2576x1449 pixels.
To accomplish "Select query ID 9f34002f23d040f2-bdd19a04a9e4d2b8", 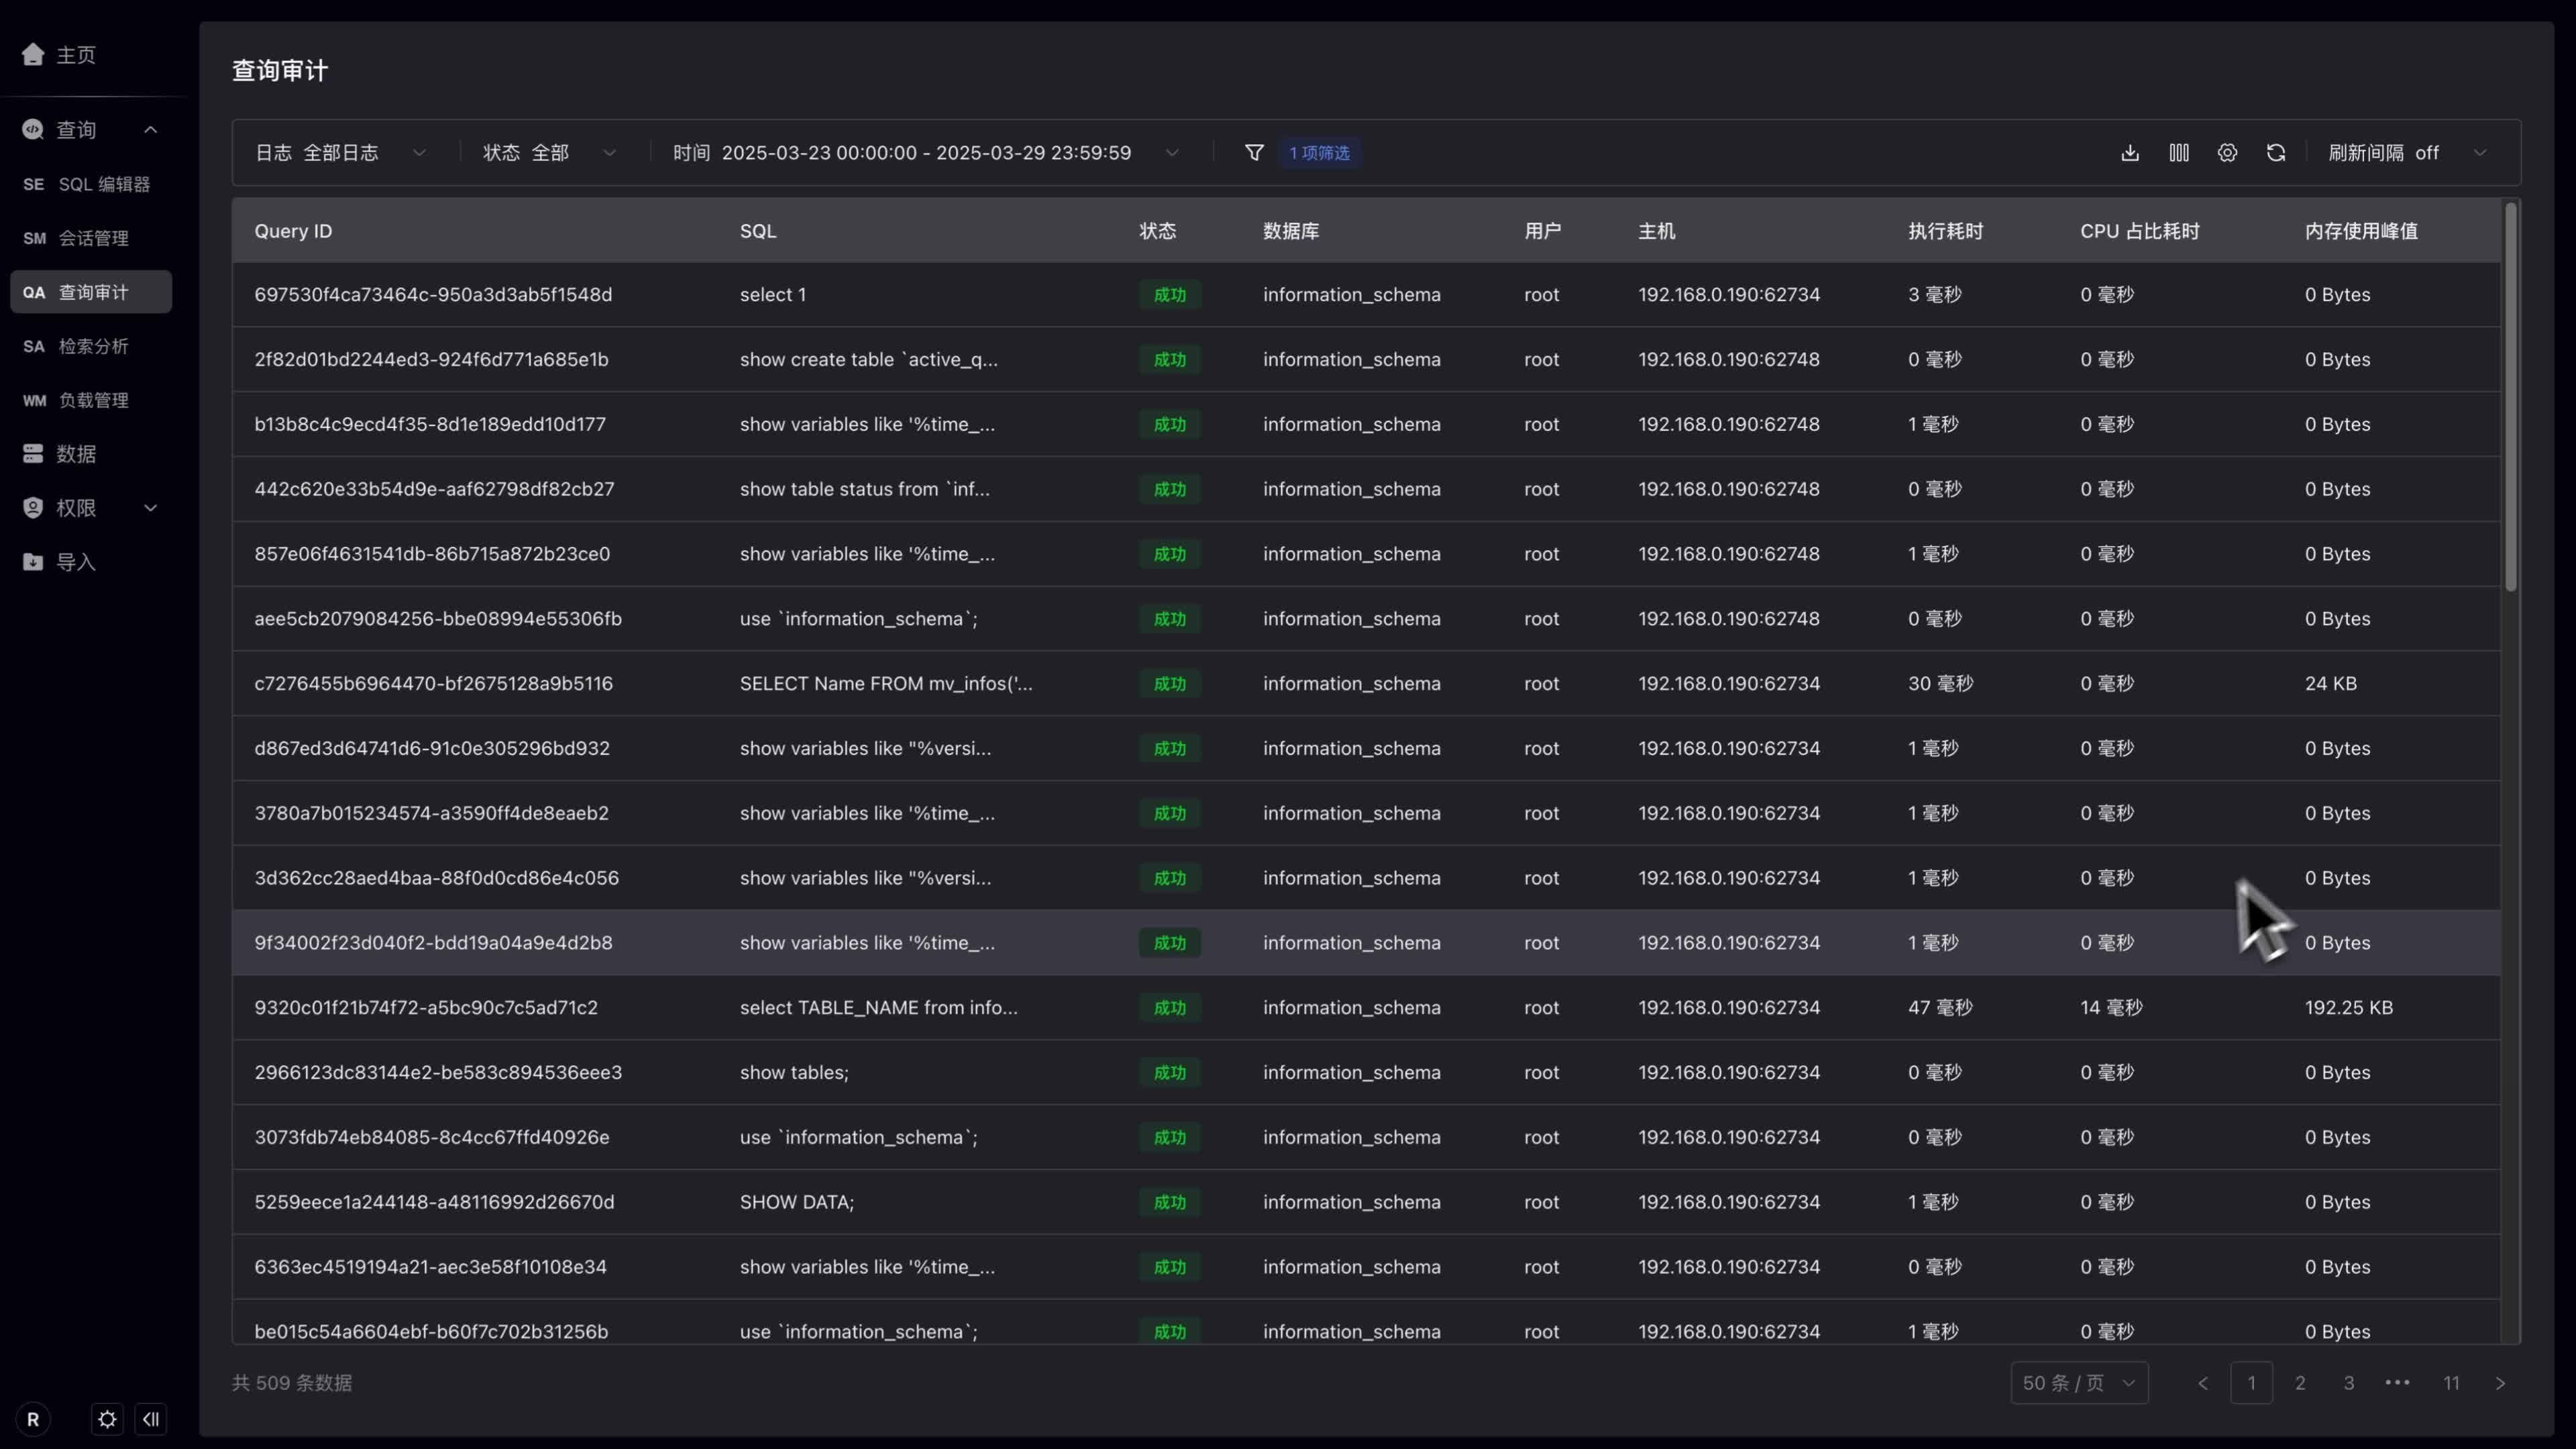I will 433,943.
